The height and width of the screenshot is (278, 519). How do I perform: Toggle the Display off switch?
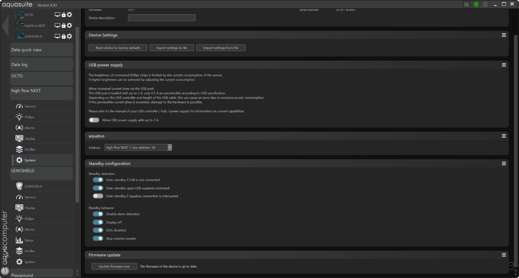(x=98, y=222)
